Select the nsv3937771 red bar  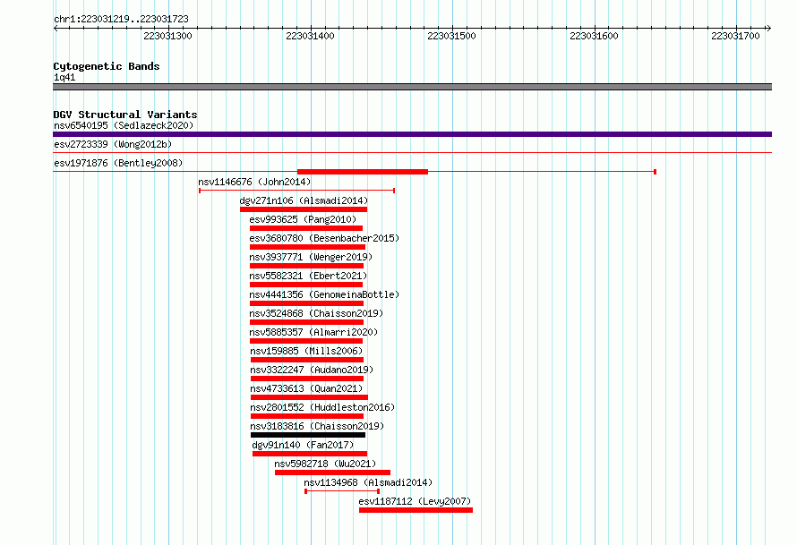(306, 266)
